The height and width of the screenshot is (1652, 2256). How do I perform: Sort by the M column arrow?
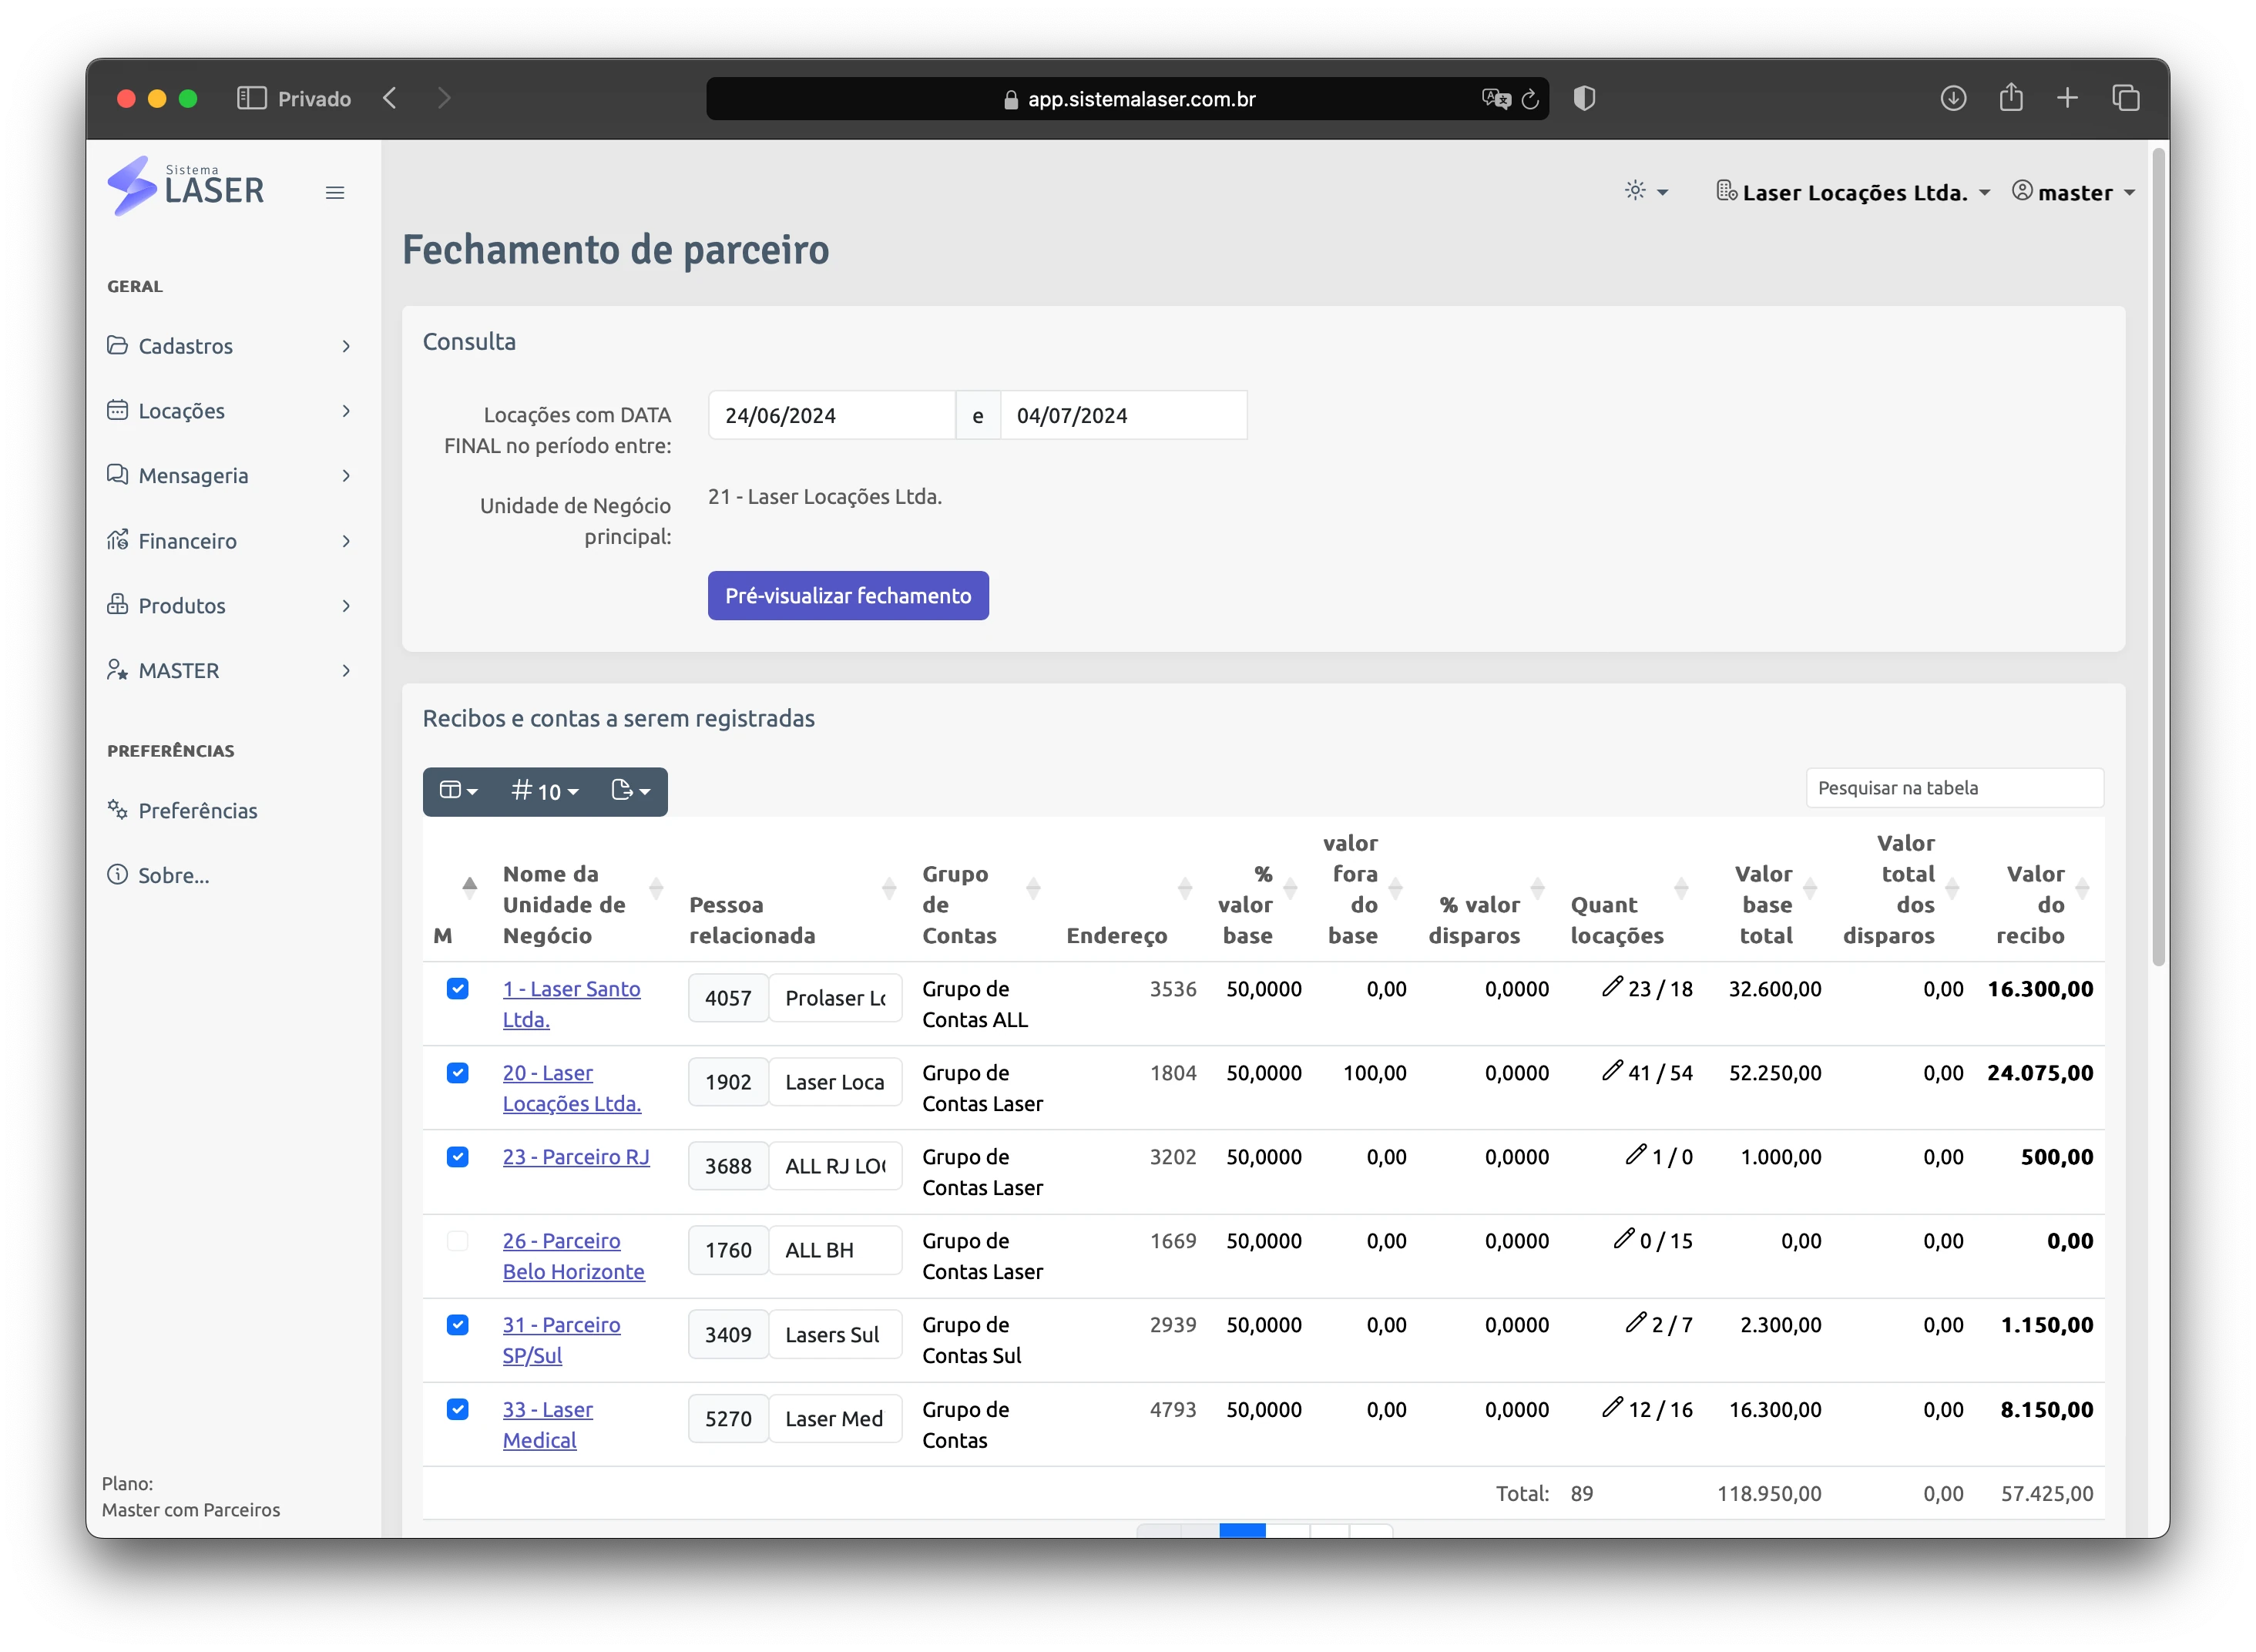coord(469,888)
